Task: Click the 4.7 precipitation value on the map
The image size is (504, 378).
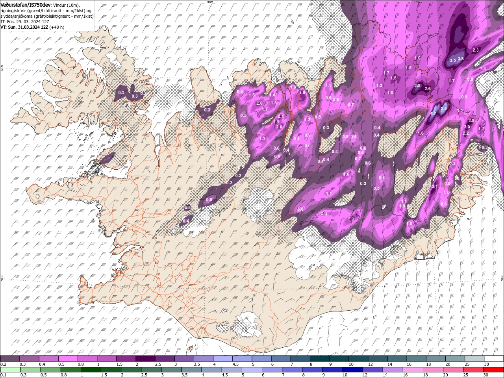Action: tap(433, 113)
